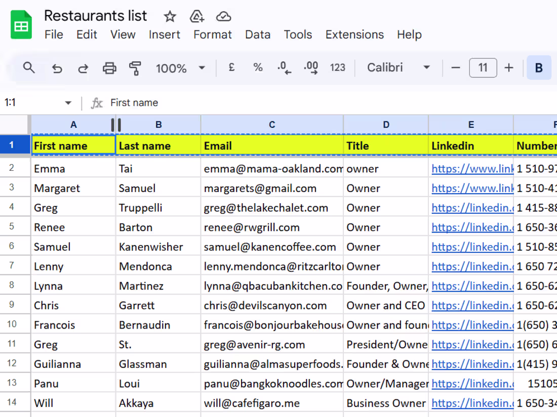Open Lynna's LinkedIn link

point(472,286)
